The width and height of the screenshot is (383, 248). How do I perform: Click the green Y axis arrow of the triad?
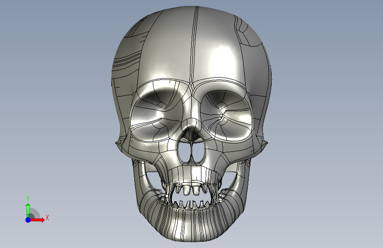tap(28, 210)
